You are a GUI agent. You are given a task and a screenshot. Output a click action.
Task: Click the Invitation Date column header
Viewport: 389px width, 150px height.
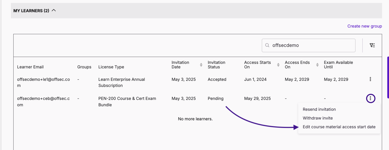[180, 65]
